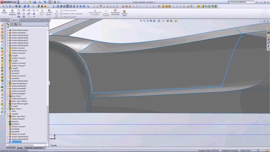The width and height of the screenshot is (270, 152).
Task: Click Décaler les entités offset tool
Action: [56, 14]
